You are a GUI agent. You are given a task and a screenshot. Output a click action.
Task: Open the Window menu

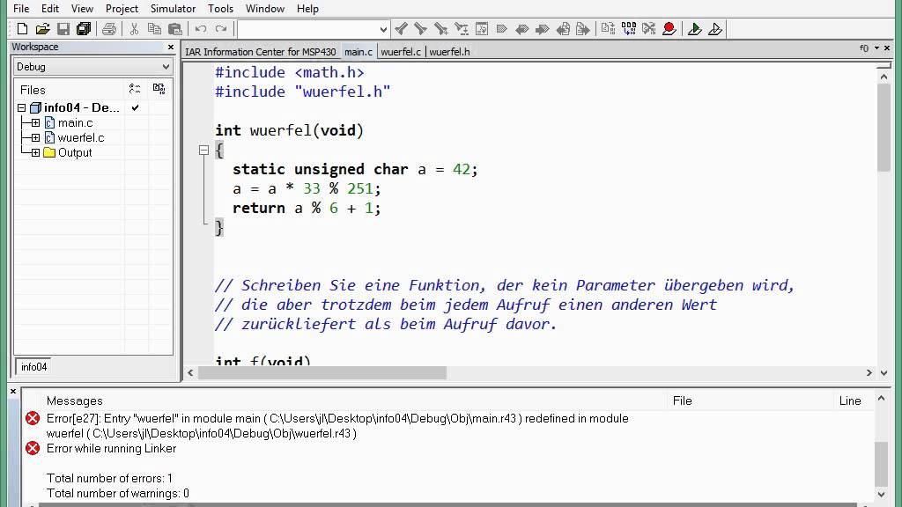[x=265, y=9]
